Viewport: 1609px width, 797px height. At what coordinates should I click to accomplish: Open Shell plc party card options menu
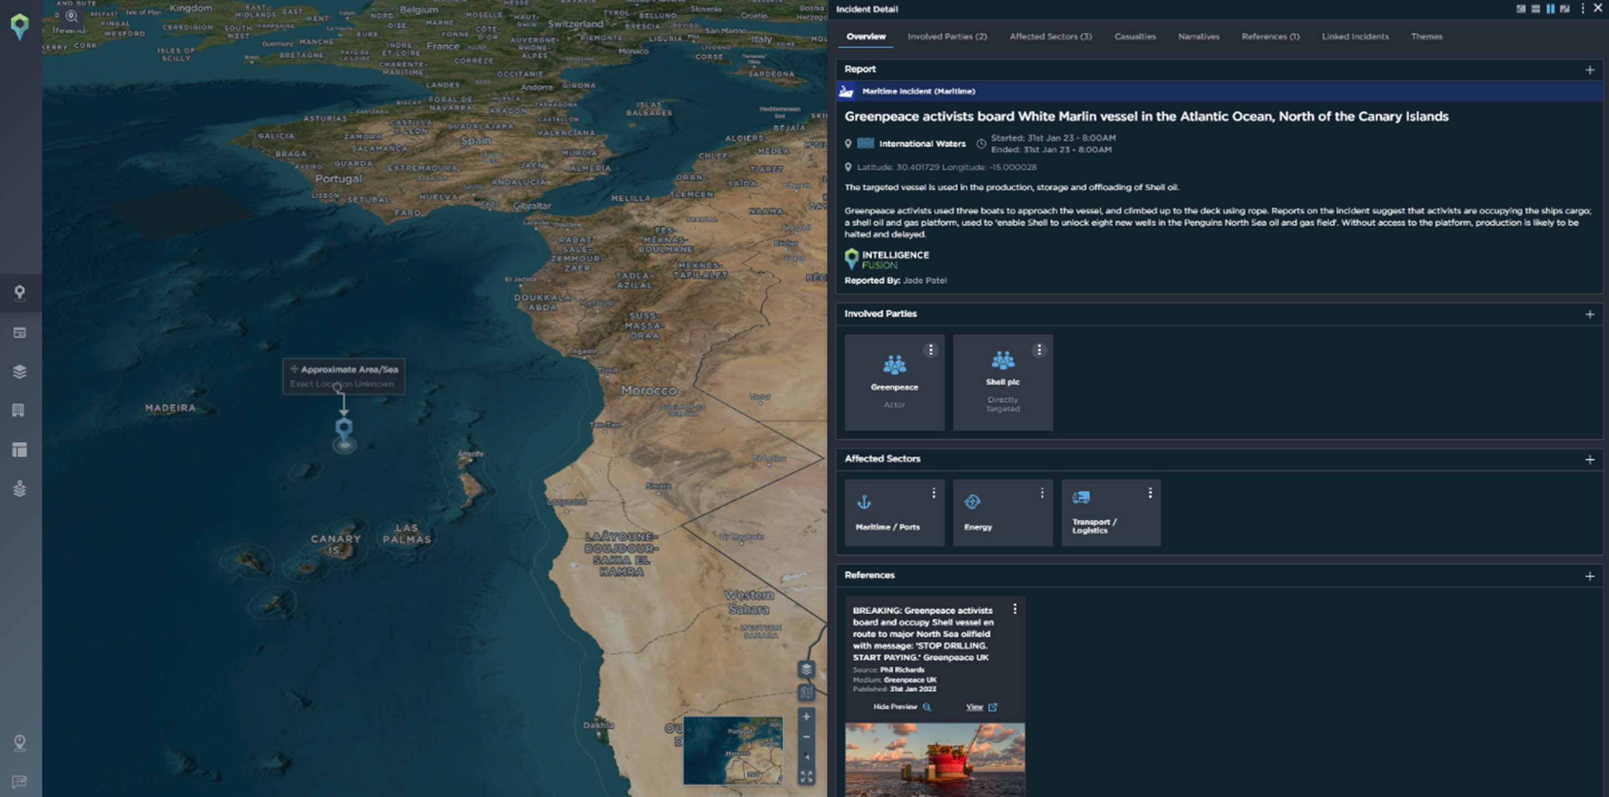tap(1039, 350)
